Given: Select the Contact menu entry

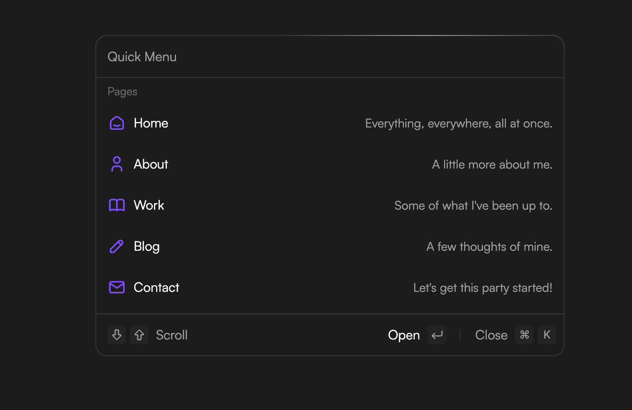Looking at the screenshot, I should coord(157,288).
